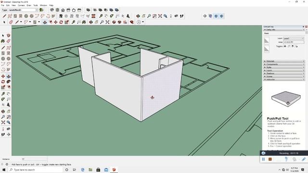The height and width of the screenshot is (173, 308).
Task: Toggle Cast Shadows in Entity Info
Action: point(296,46)
